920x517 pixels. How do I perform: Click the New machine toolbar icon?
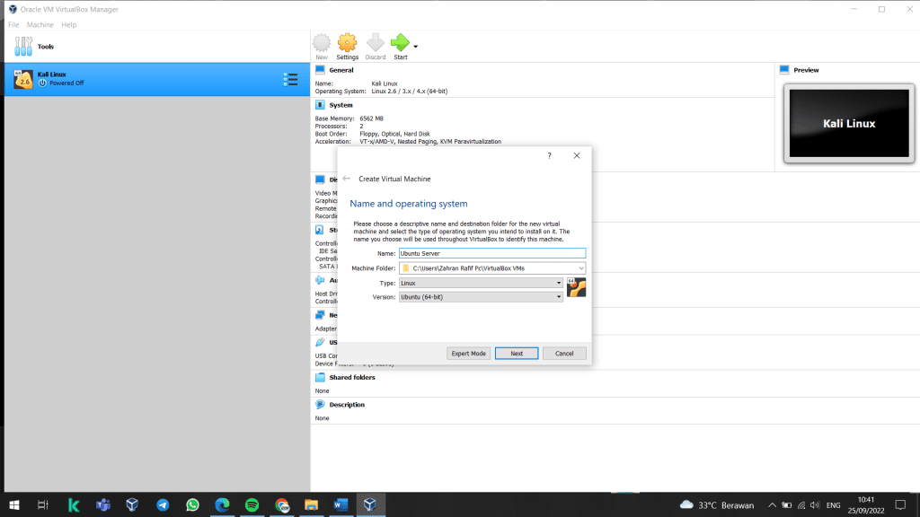click(x=321, y=43)
